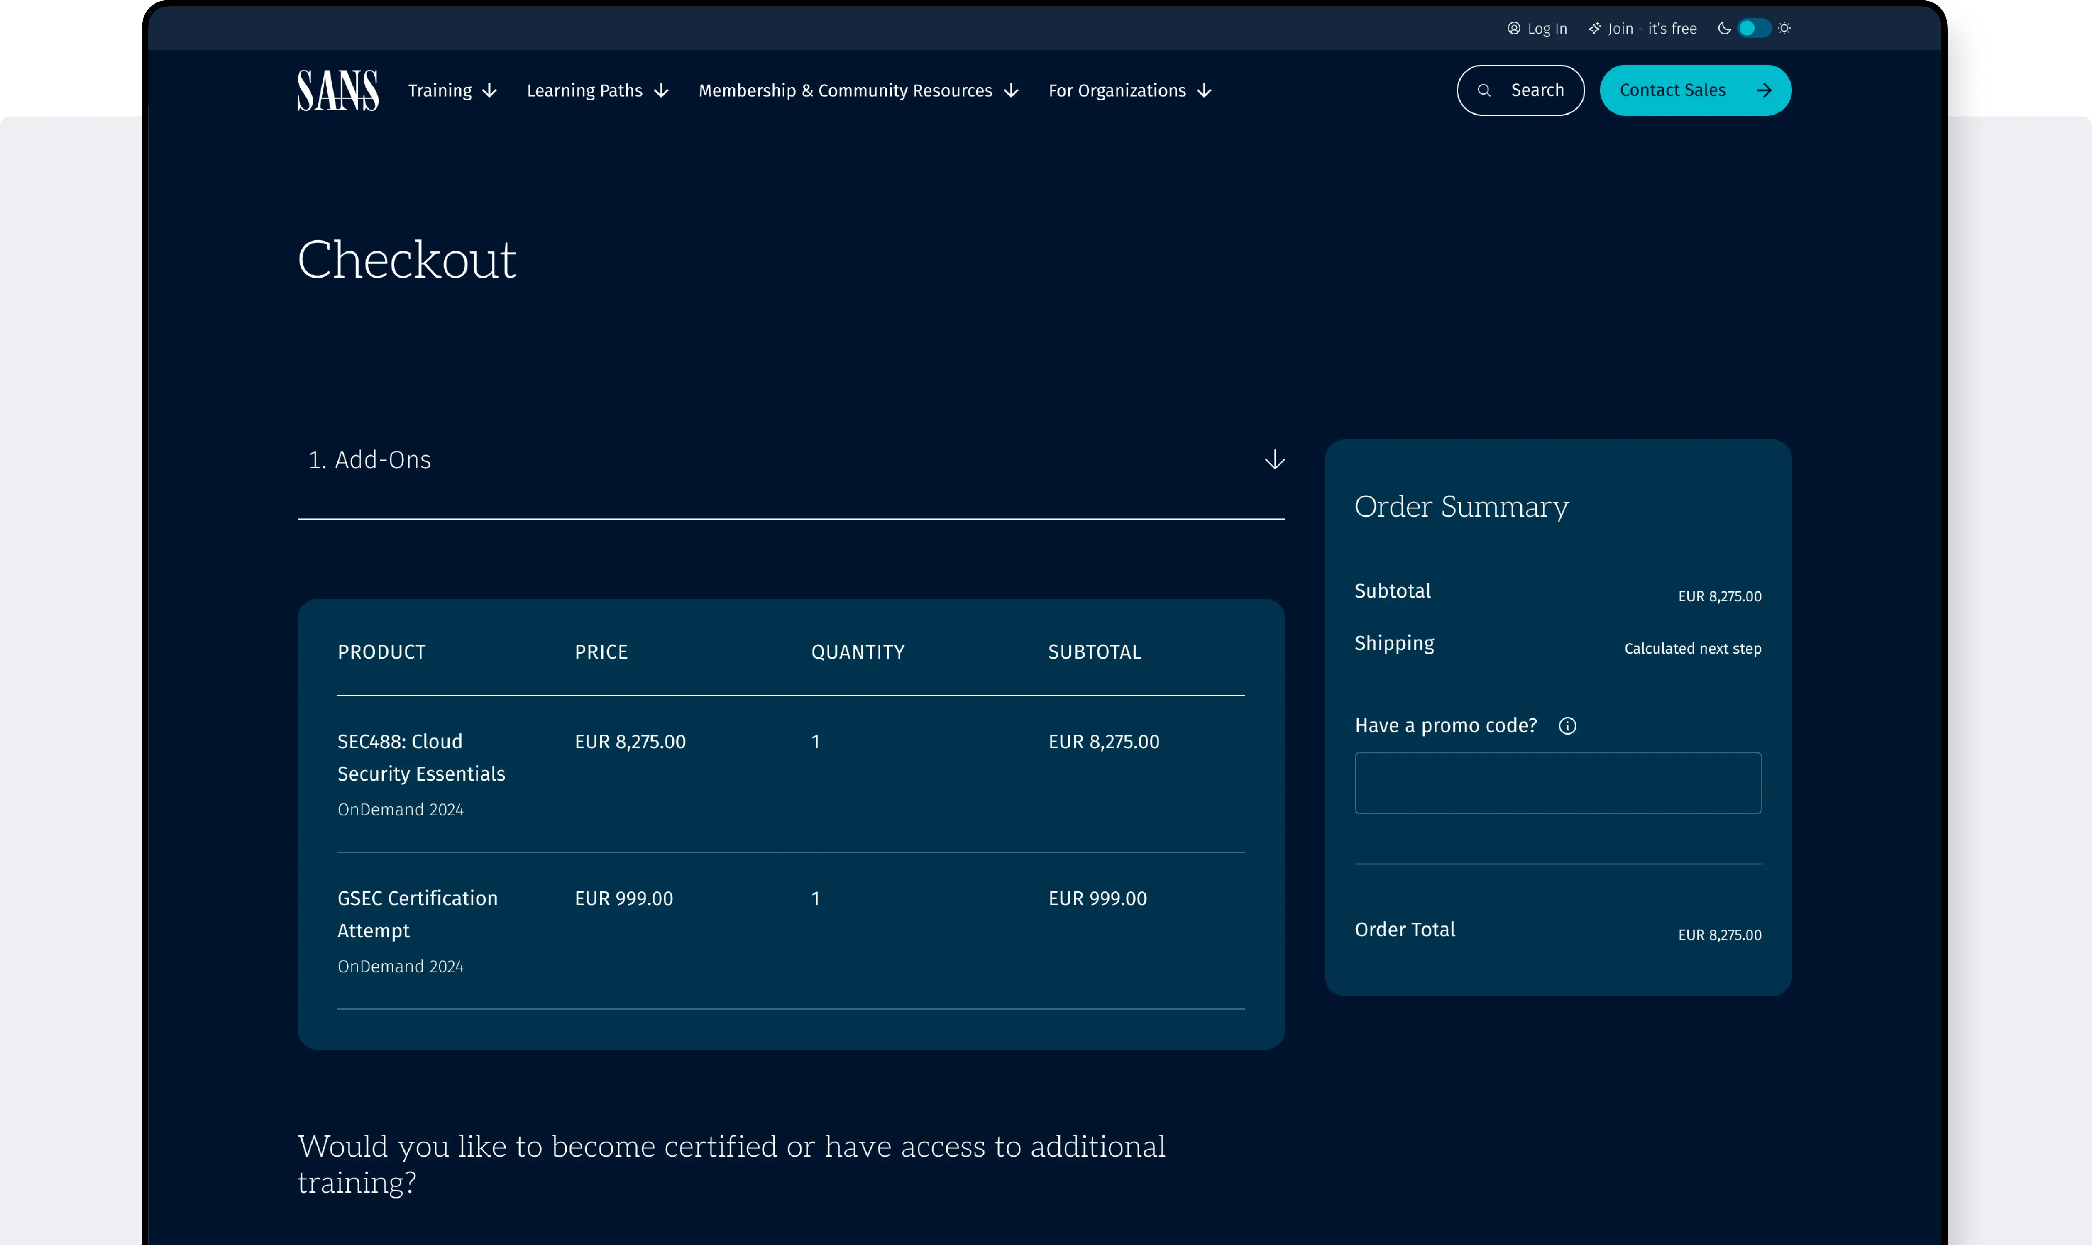The image size is (2092, 1245).
Task: Click 'Have a promo code?' label
Action: (1445, 726)
